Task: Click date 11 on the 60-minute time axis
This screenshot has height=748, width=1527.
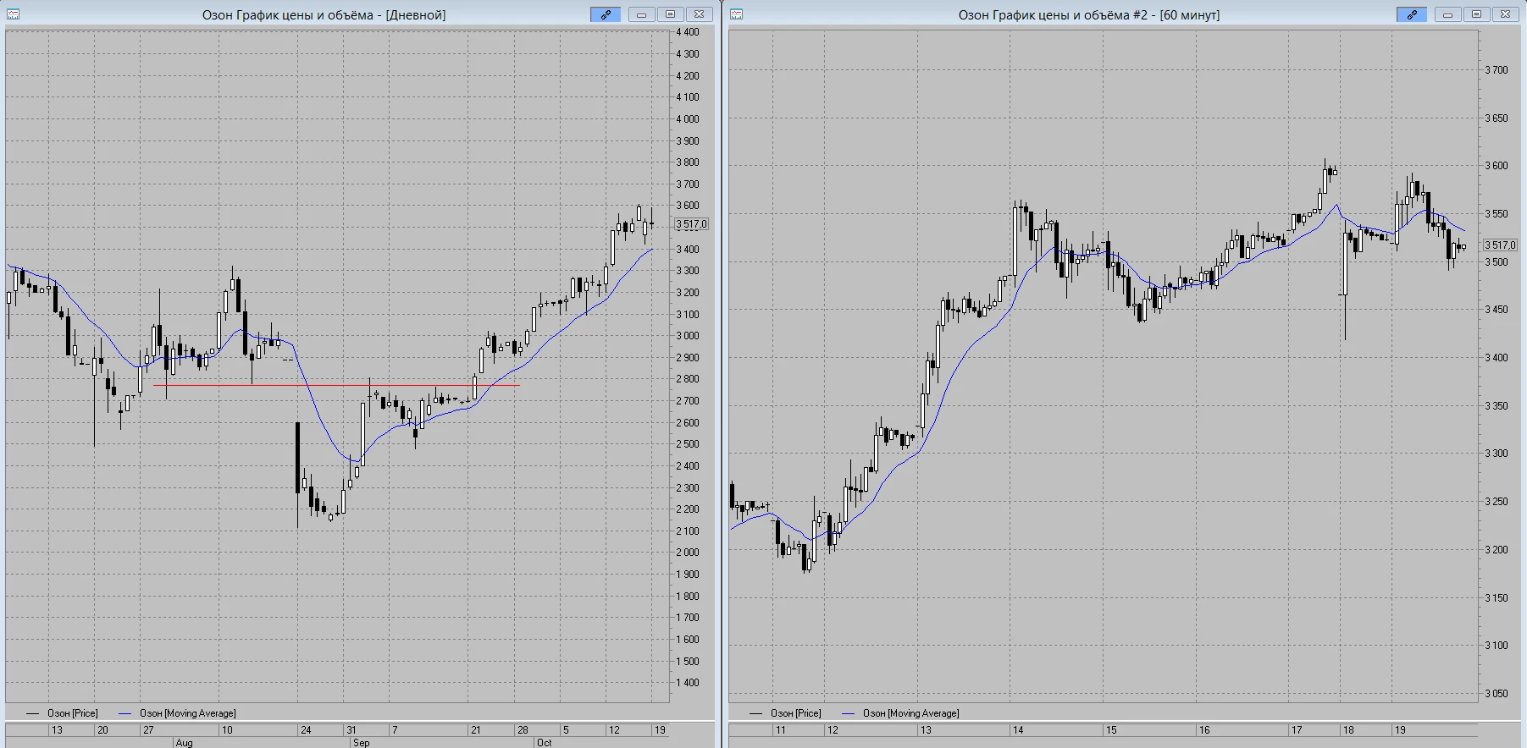Action: point(780,729)
